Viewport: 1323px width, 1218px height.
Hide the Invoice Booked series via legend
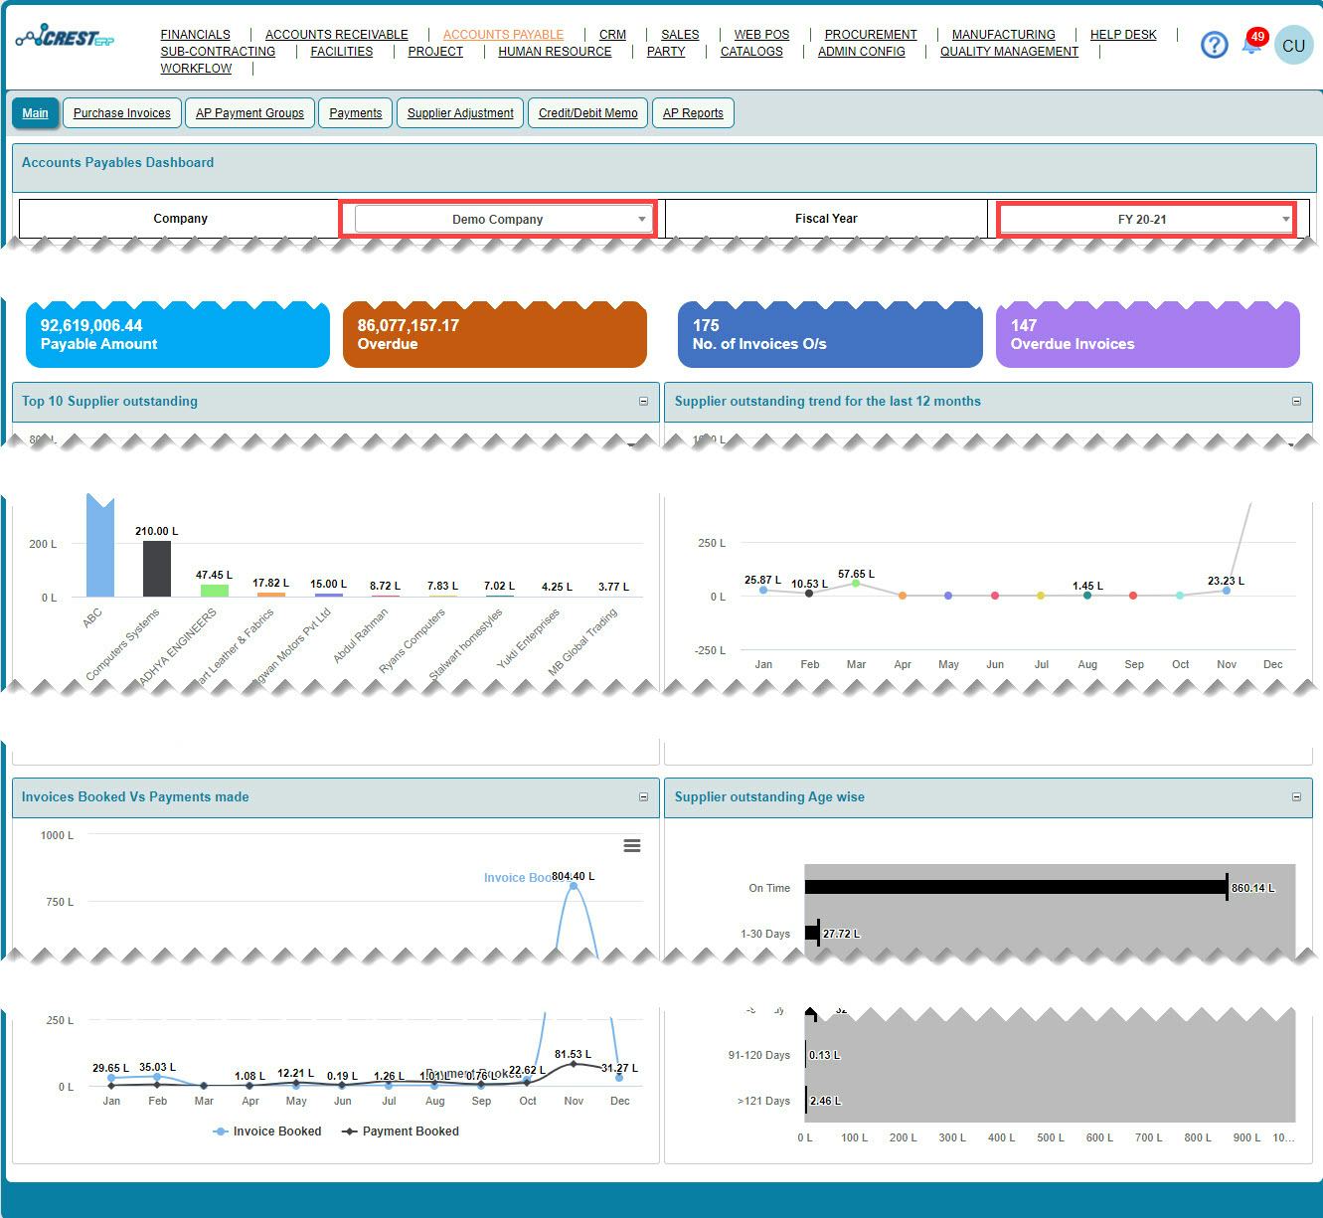(266, 1131)
